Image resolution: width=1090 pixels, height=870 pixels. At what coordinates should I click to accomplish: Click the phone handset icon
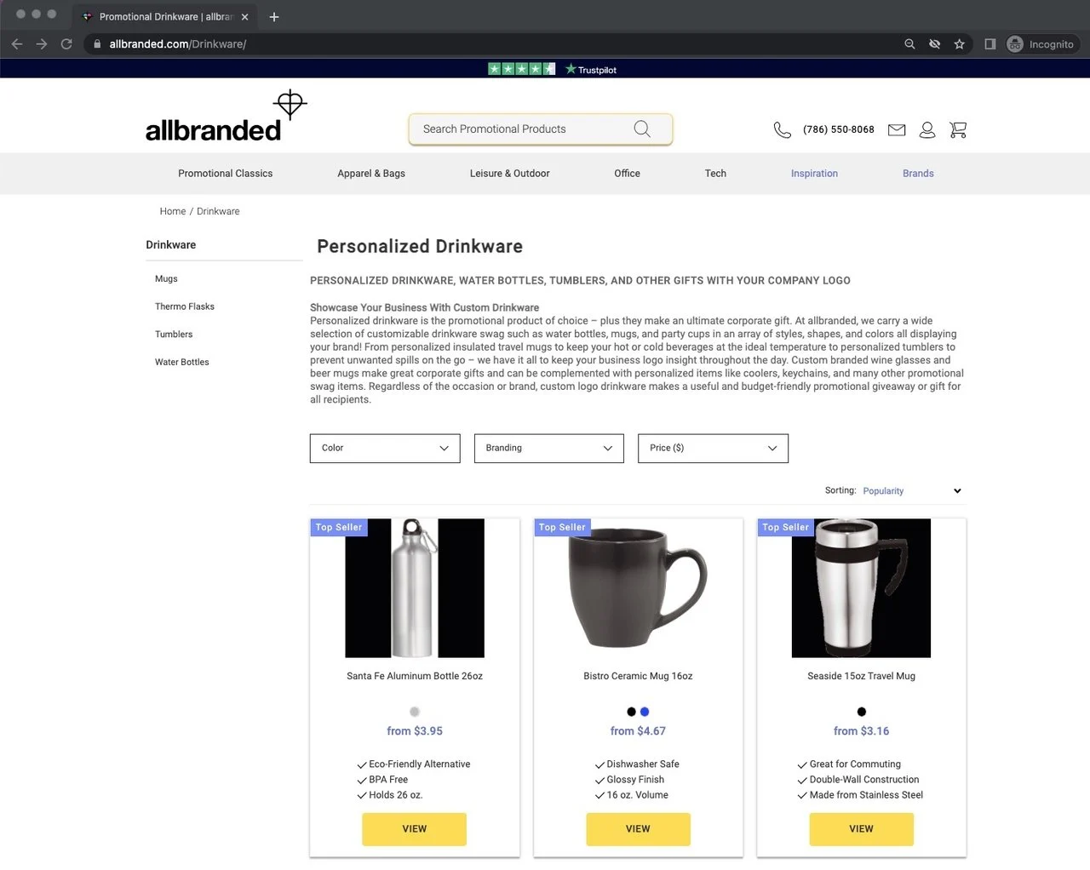[782, 129]
